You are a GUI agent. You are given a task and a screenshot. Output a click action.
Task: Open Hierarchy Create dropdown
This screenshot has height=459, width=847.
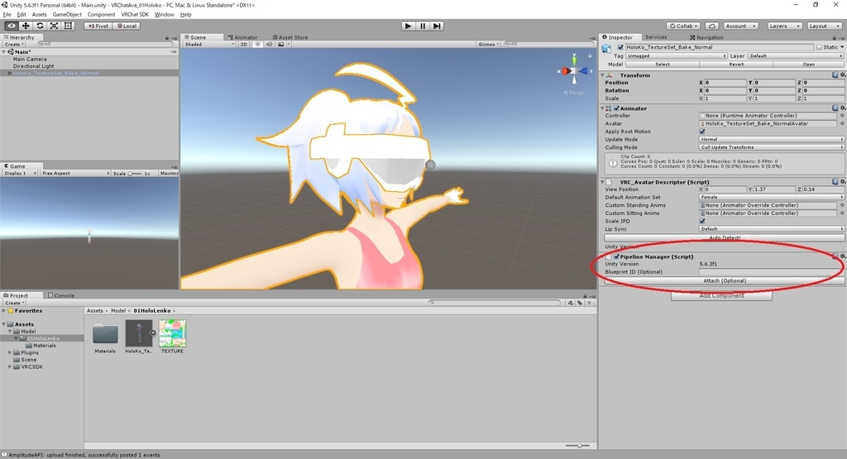[14, 45]
